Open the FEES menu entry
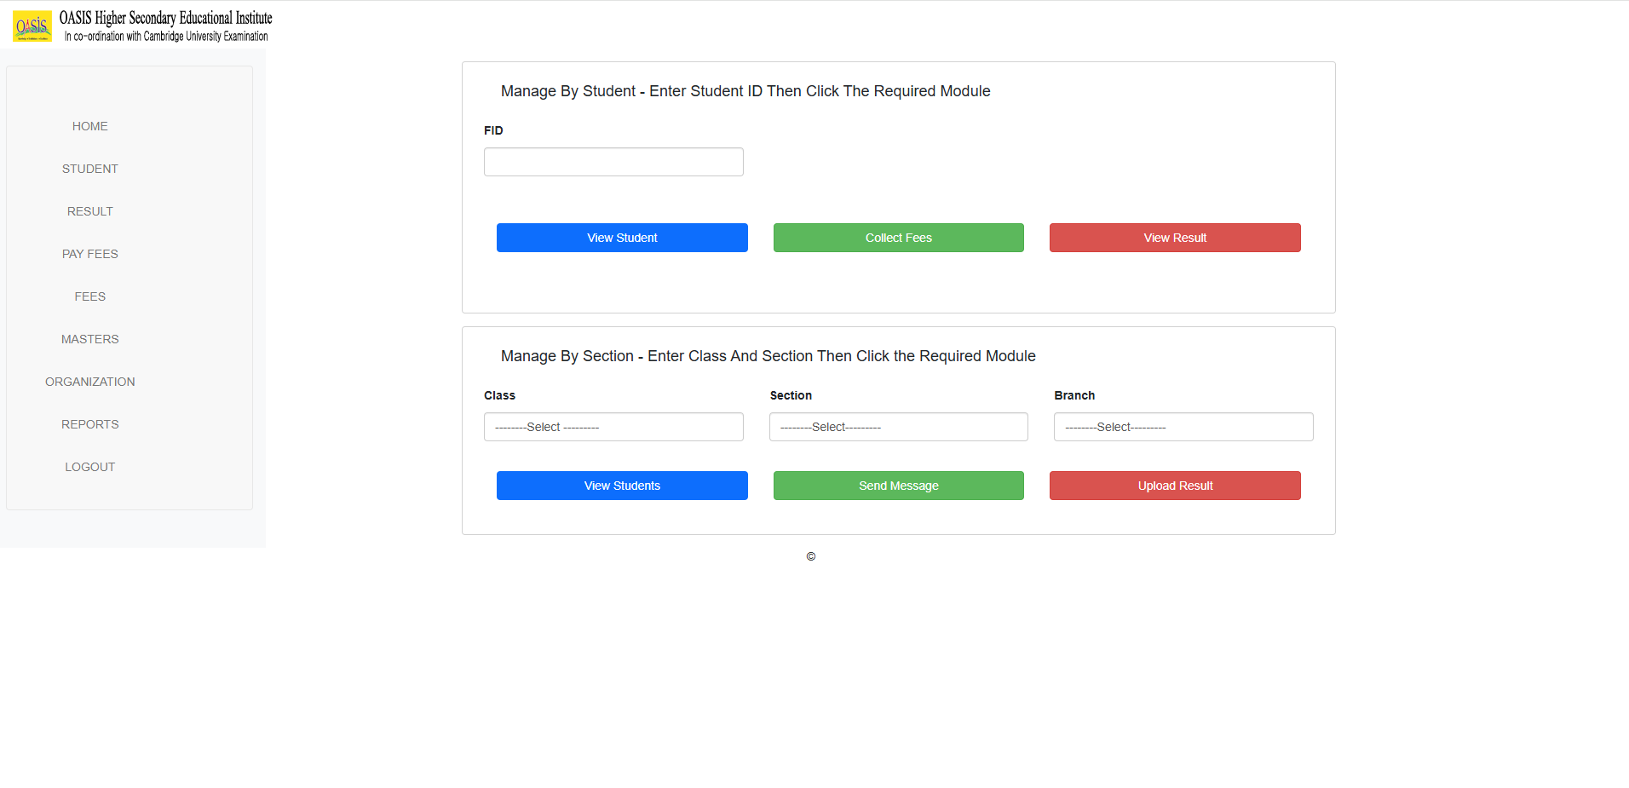The image size is (1629, 788). 89,296
